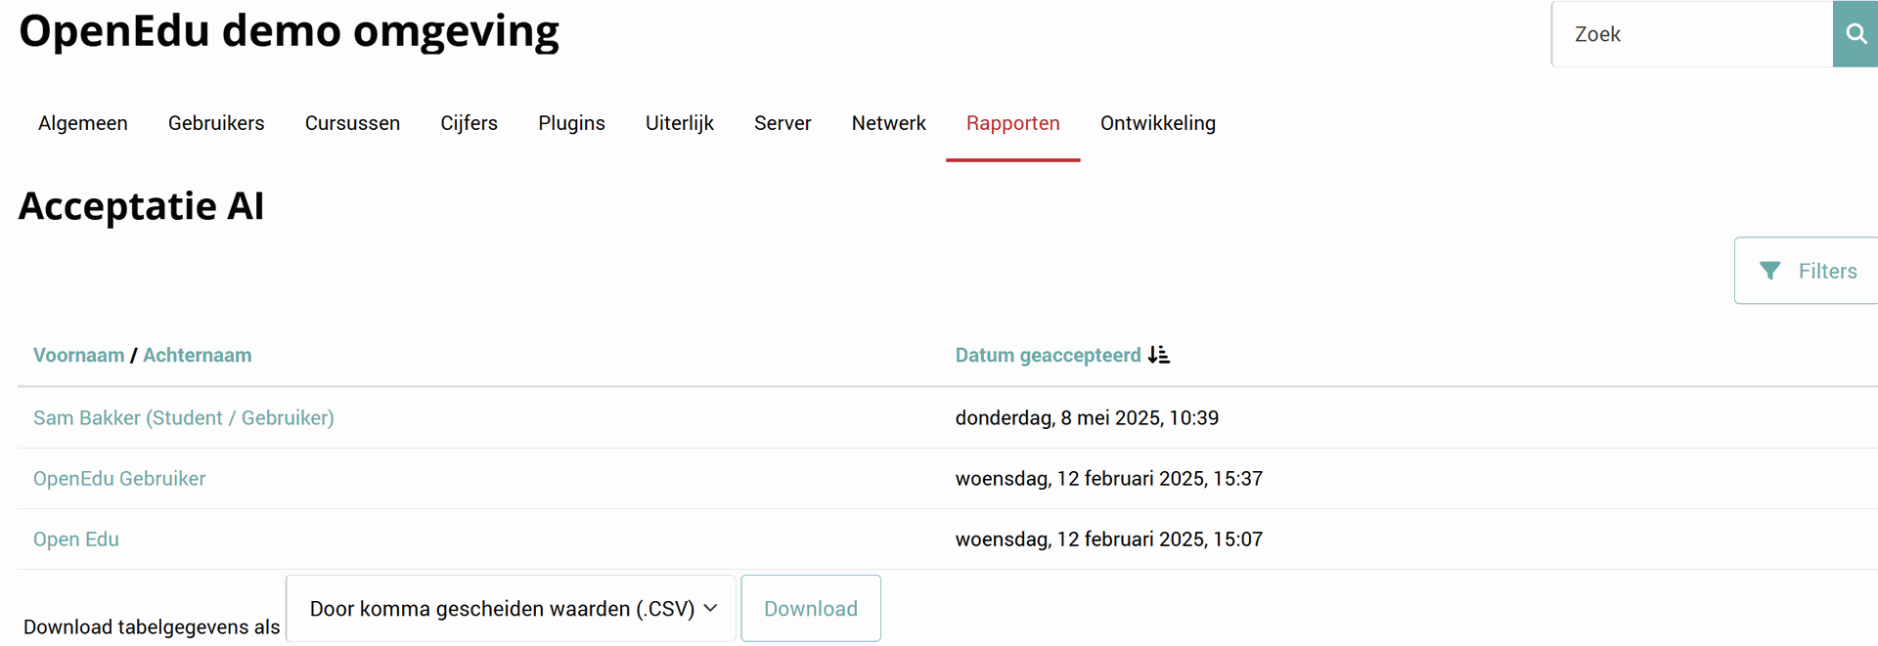Image resolution: width=1878 pixels, height=646 pixels.
Task: Focus the Zoek search field
Action: click(x=1692, y=34)
